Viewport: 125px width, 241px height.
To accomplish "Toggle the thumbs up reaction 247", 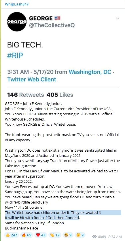I will [12, 235].
